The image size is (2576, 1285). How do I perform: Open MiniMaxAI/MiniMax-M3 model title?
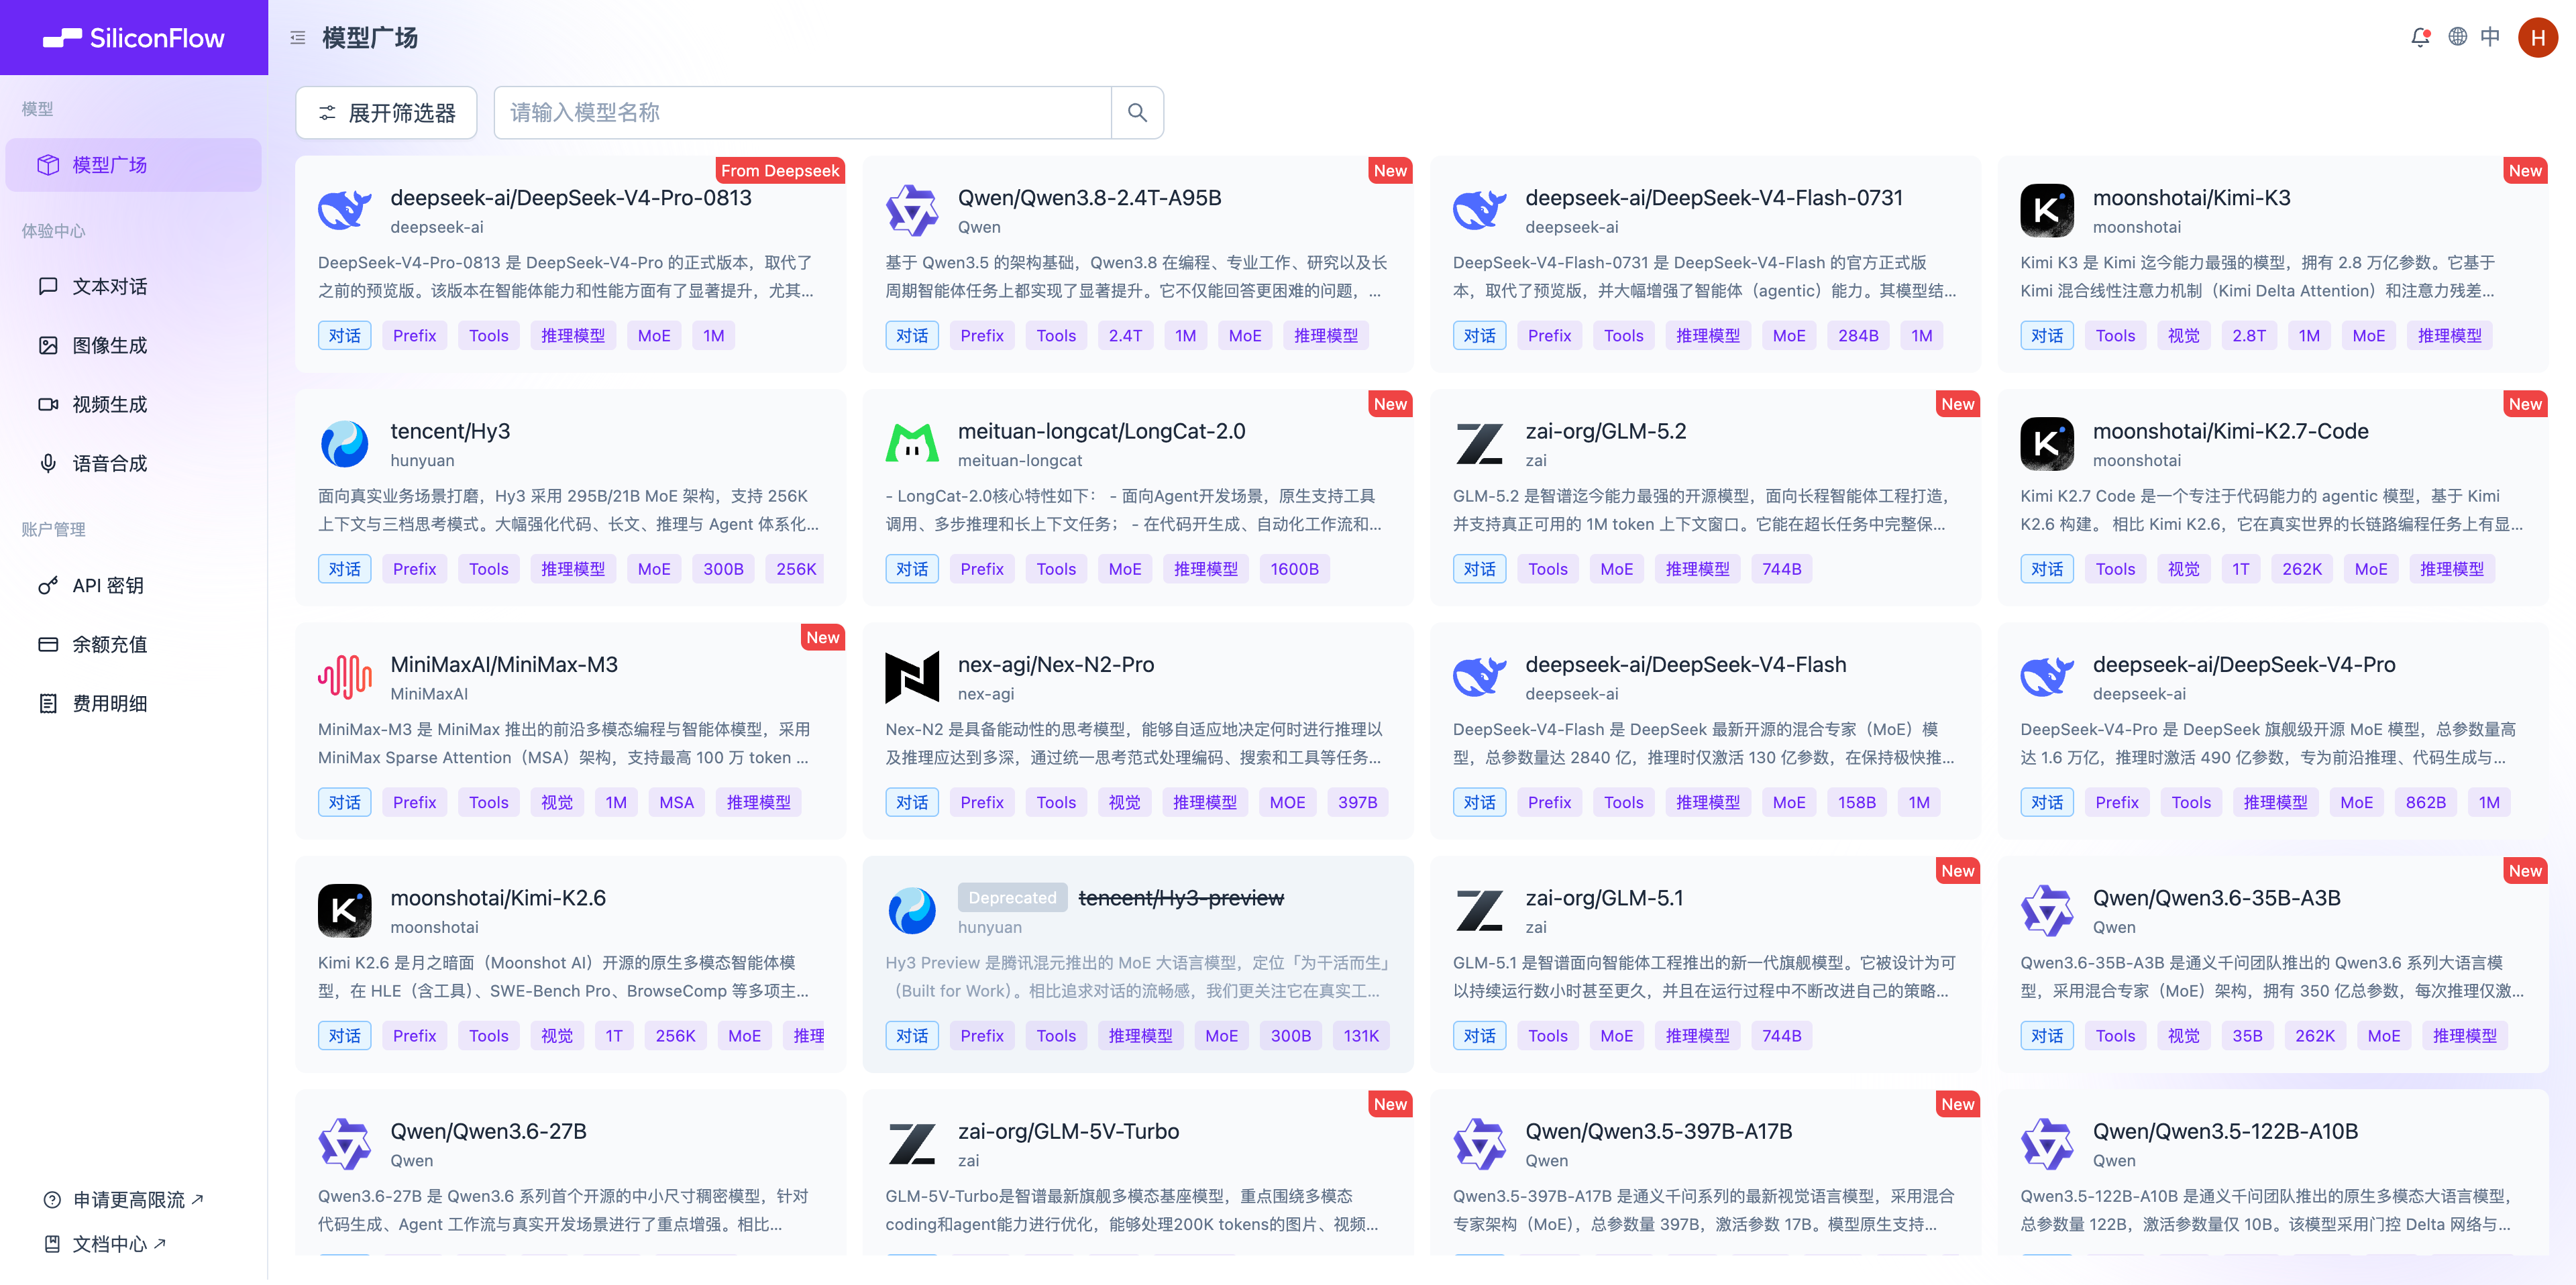504,665
